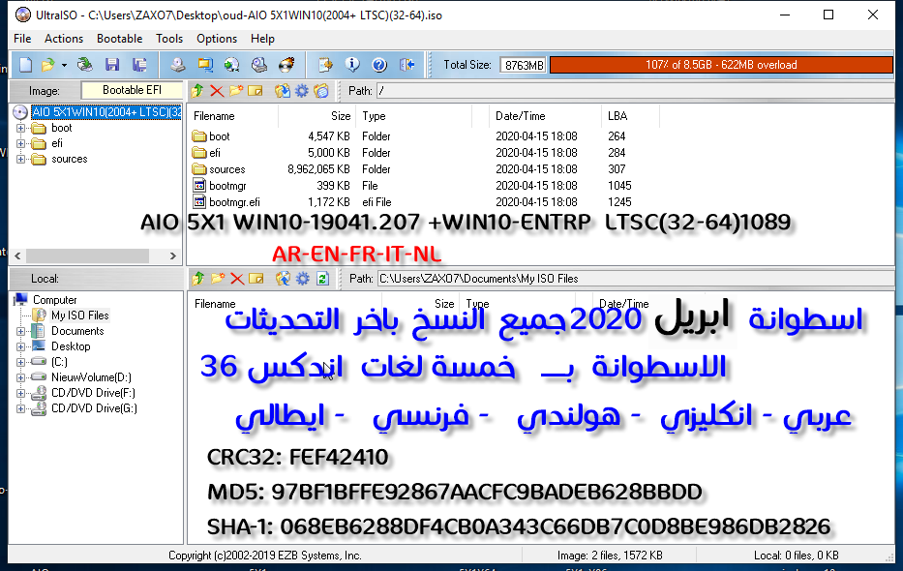Open the File menu
Image resolution: width=903 pixels, height=571 pixels.
click(x=22, y=39)
